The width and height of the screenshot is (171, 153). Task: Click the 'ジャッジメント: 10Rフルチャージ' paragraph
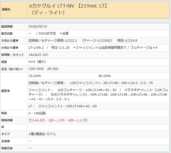pyautogui.click(x=98, y=95)
